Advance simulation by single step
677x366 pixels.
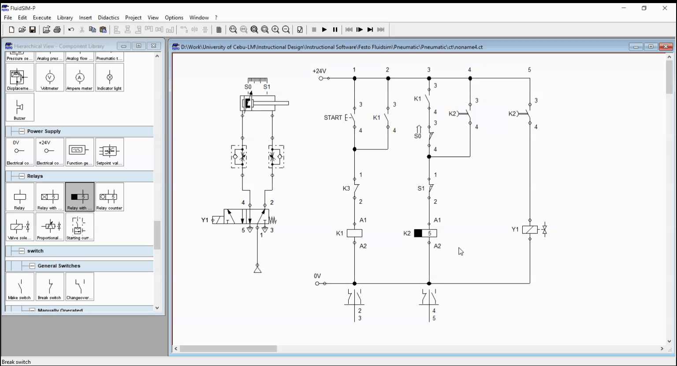click(360, 30)
